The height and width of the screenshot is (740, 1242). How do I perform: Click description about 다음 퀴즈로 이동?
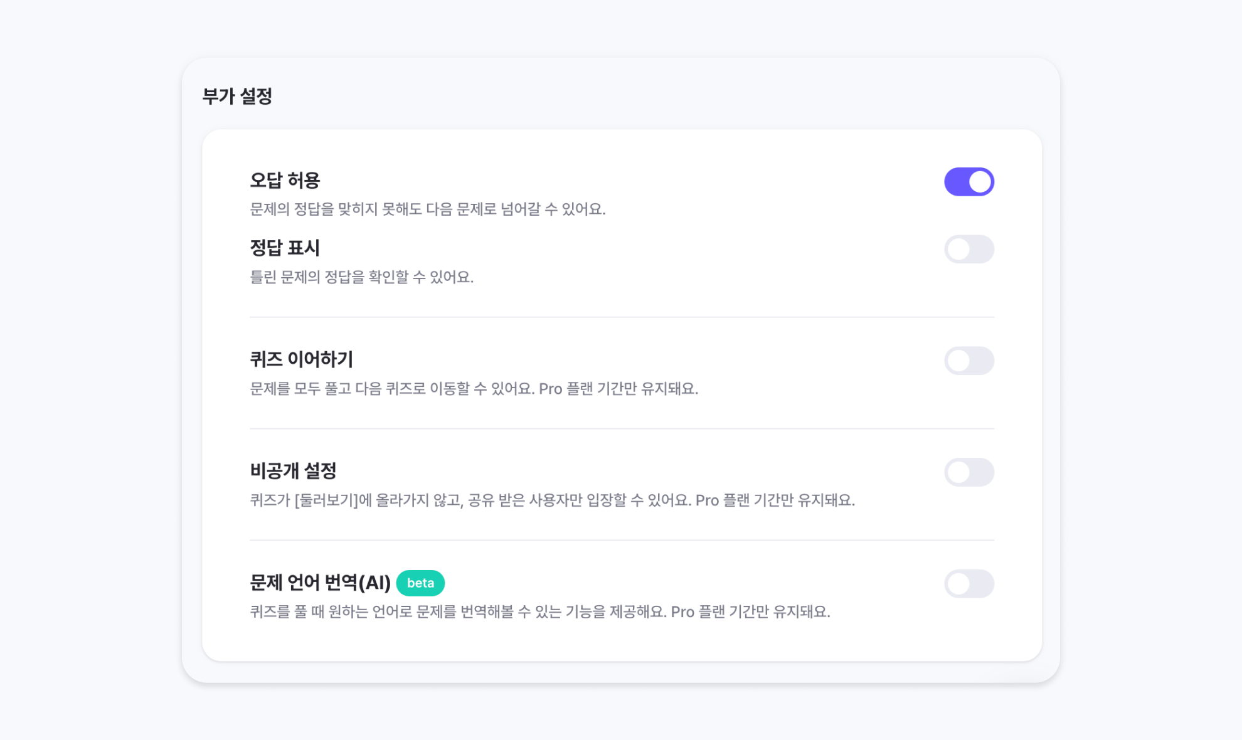474,389
